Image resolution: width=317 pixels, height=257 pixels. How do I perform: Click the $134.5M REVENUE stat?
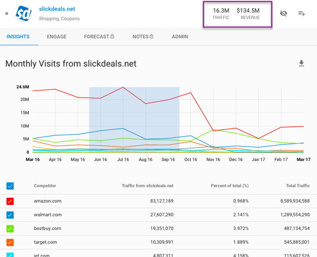point(248,14)
